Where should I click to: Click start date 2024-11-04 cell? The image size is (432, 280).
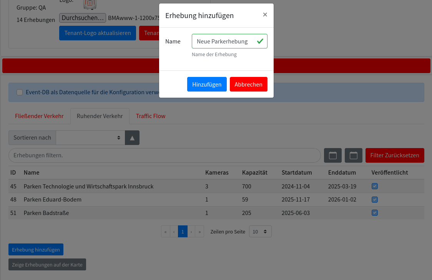point(296,187)
